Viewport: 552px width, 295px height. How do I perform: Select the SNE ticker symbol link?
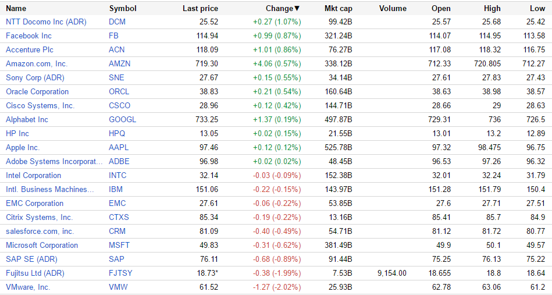(117, 77)
